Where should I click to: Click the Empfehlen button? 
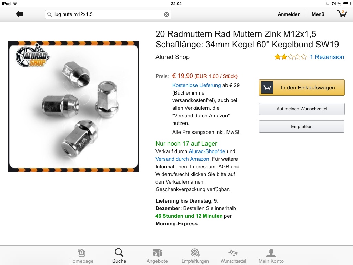click(302, 126)
